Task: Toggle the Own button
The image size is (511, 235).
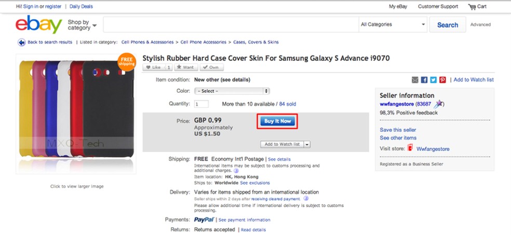Action: coord(210,67)
